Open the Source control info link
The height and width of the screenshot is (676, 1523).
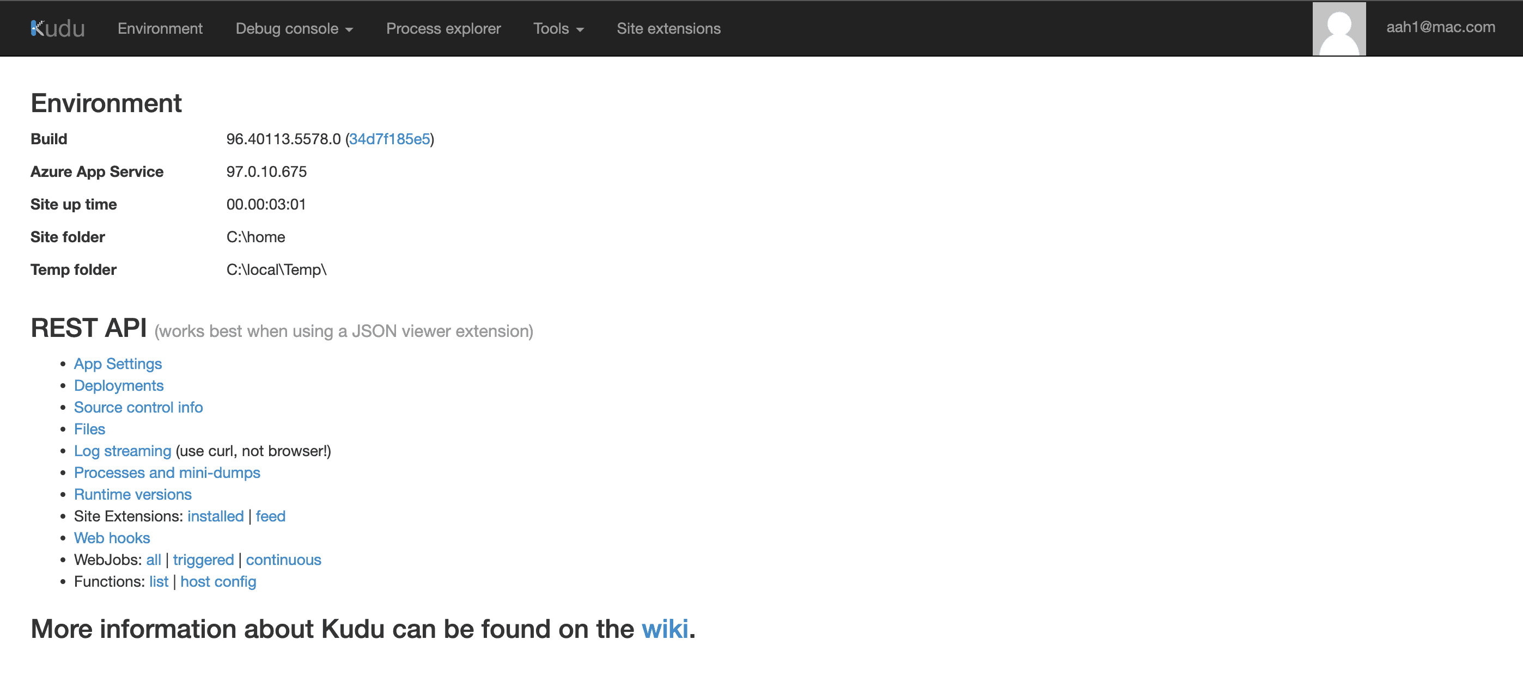(x=138, y=407)
